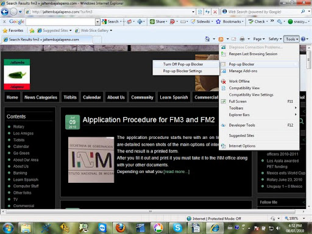Click the URL address bar field
This screenshot has height=234, width=312.
[x=110, y=12]
